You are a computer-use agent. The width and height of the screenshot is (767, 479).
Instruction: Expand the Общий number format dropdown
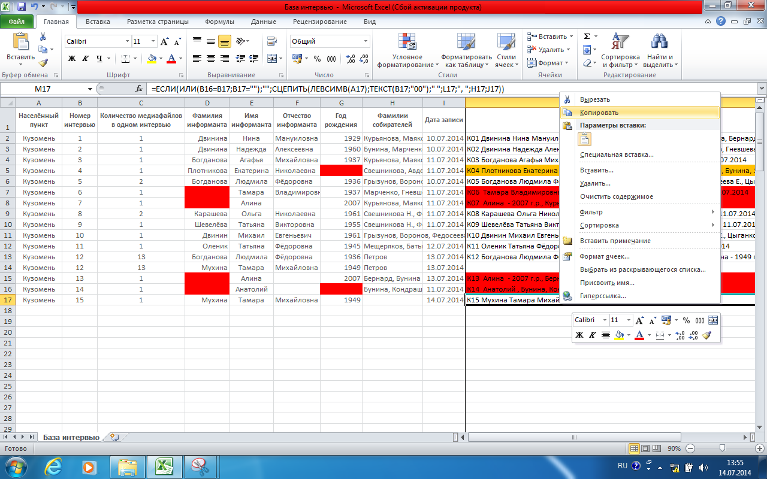point(366,42)
